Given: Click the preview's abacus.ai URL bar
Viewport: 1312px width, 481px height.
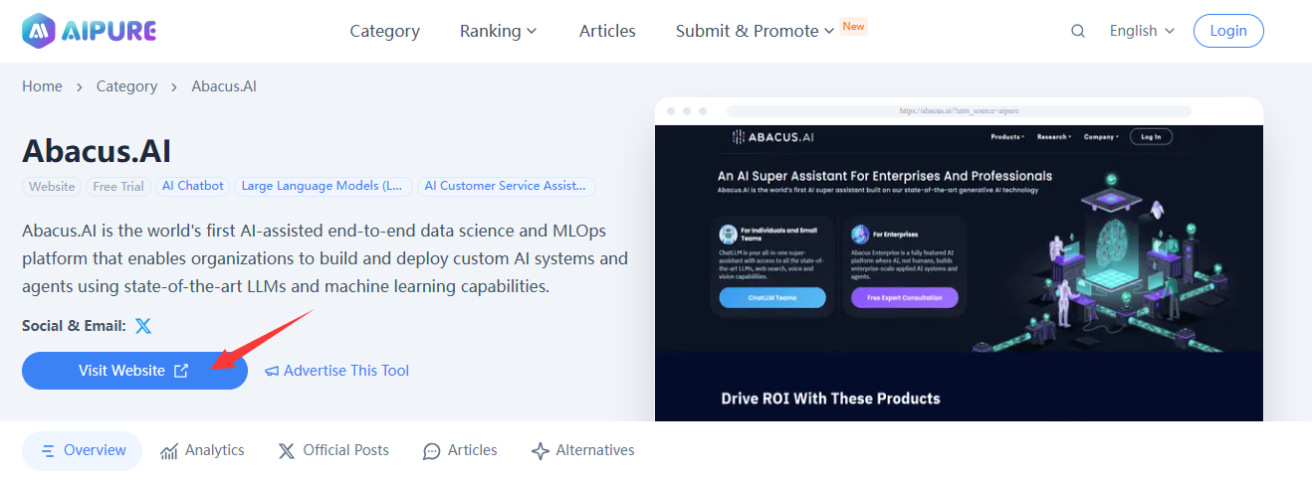Looking at the screenshot, I should tap(959, 111).
